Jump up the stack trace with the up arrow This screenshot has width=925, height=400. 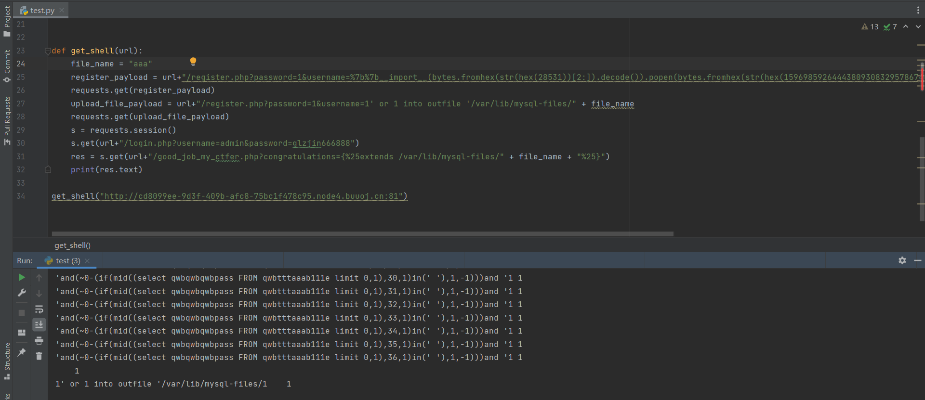(39, 278)
